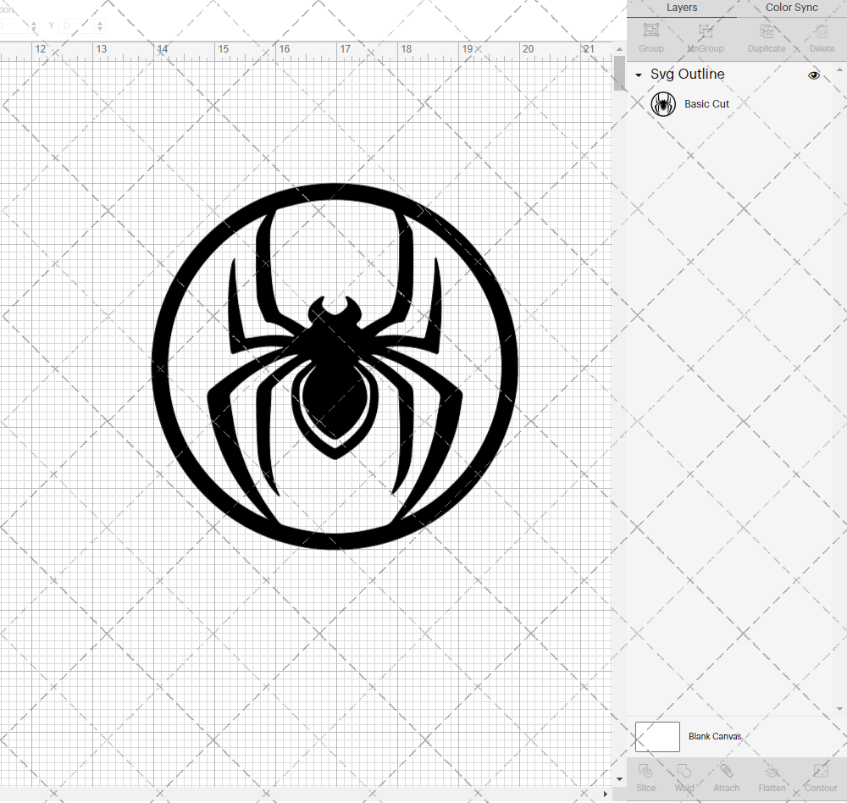The height and width of the screenshot is (803, 847).
Task: Toggle visibility of the spider design
Action: point(814,75)
